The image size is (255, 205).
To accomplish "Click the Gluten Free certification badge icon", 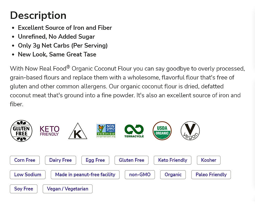I will 21,131.
